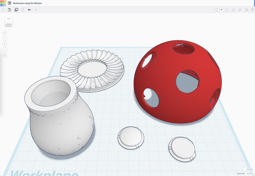
Task: Click the Ungroup shapes icon
Action: pos(233,10)
